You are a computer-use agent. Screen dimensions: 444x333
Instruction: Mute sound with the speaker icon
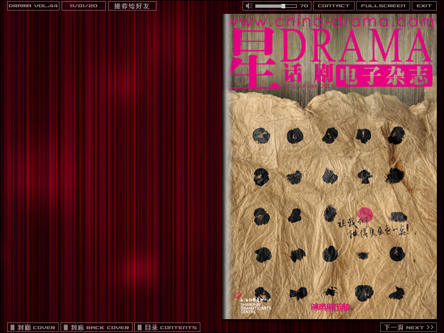249,6
